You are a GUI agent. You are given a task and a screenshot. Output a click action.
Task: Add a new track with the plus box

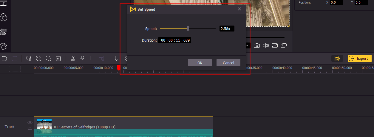15,69
